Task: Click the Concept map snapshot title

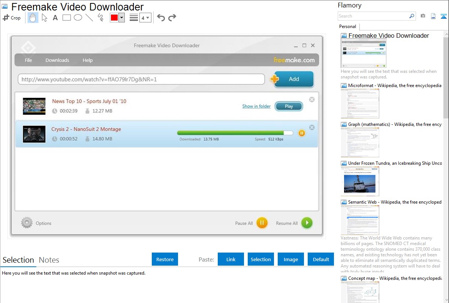Action: [x=395, y=278]
